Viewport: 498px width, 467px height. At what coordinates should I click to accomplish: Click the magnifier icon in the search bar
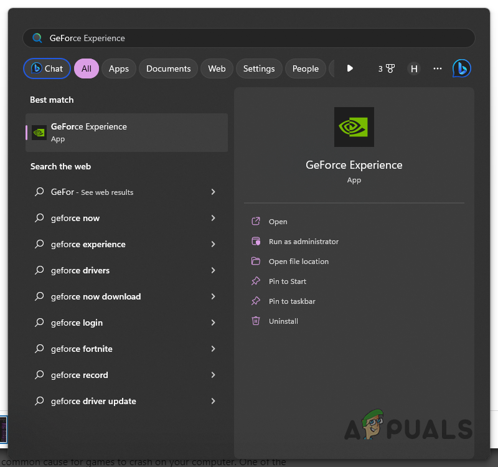(x=37, y=38)
